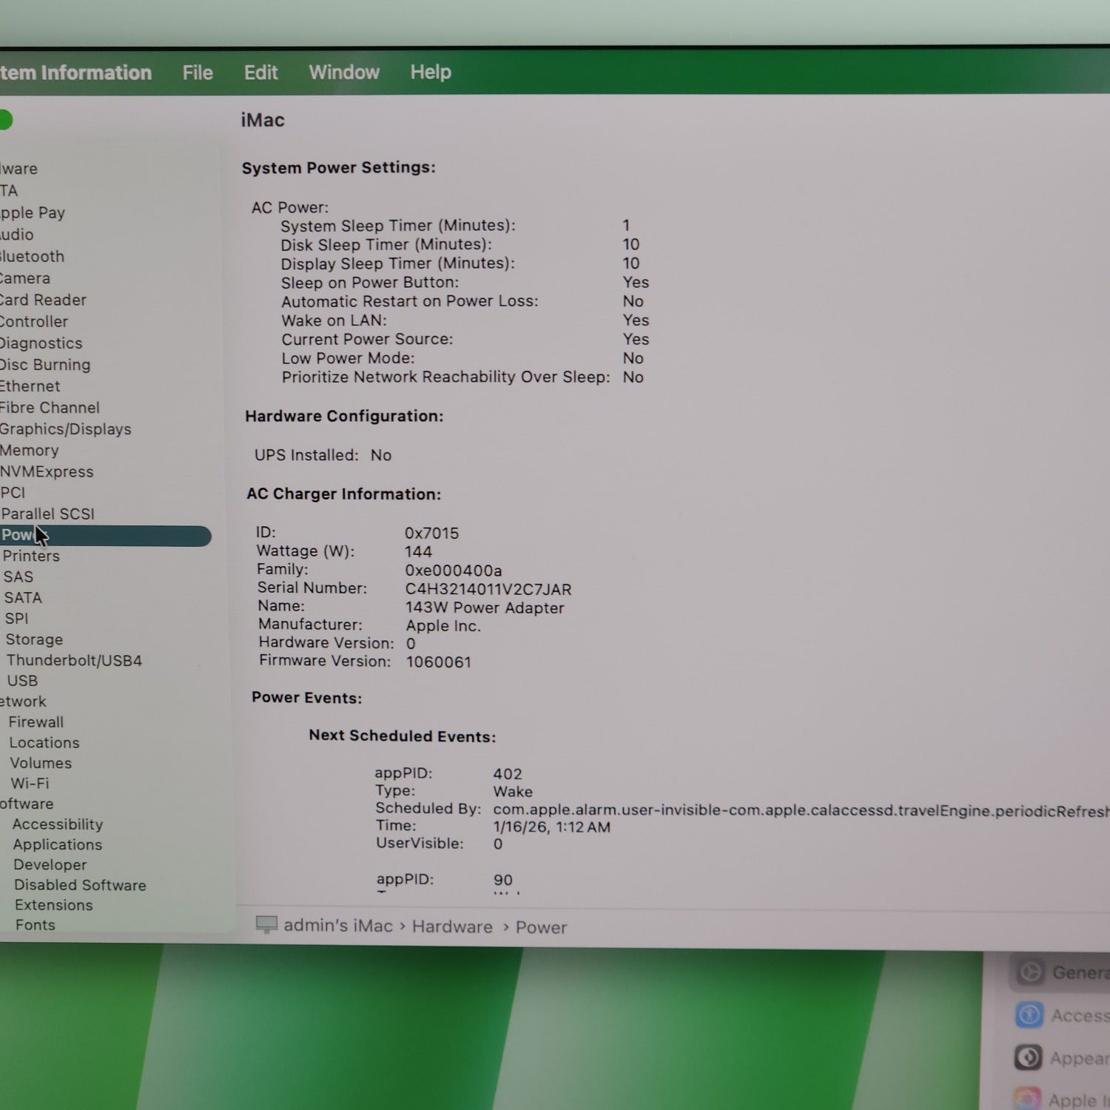Select Graphics/Displays in the sidebar

65,429
